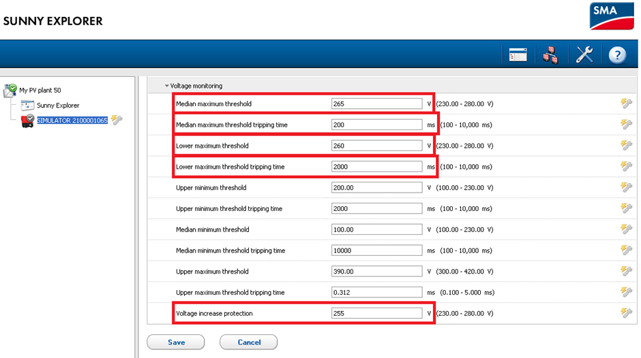Image resolution: width=641 pixels, height=358 pixels.
Task: Click the Median maximum threshold label
Action: click(213, 103)
